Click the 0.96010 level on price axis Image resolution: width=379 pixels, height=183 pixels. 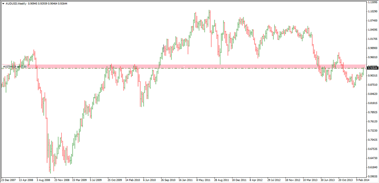373,57
